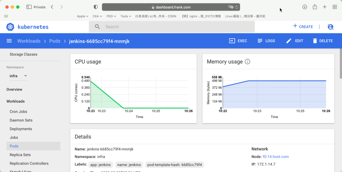This screenshot has height=172, width=342.
Task: Select Pods in sidebar
Action: click(x=33, y=146)
